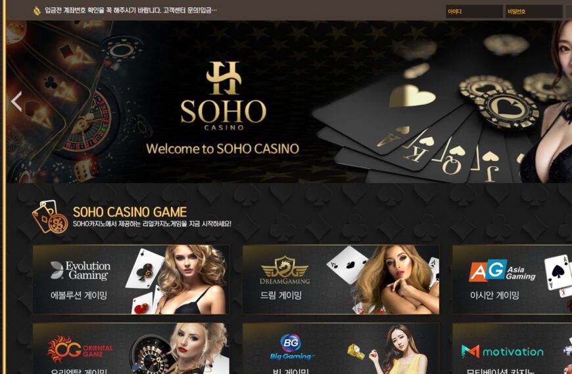This screenshot has height=374, width=572.
Task: Open the Motivation casino card
Action: (512, 348)
